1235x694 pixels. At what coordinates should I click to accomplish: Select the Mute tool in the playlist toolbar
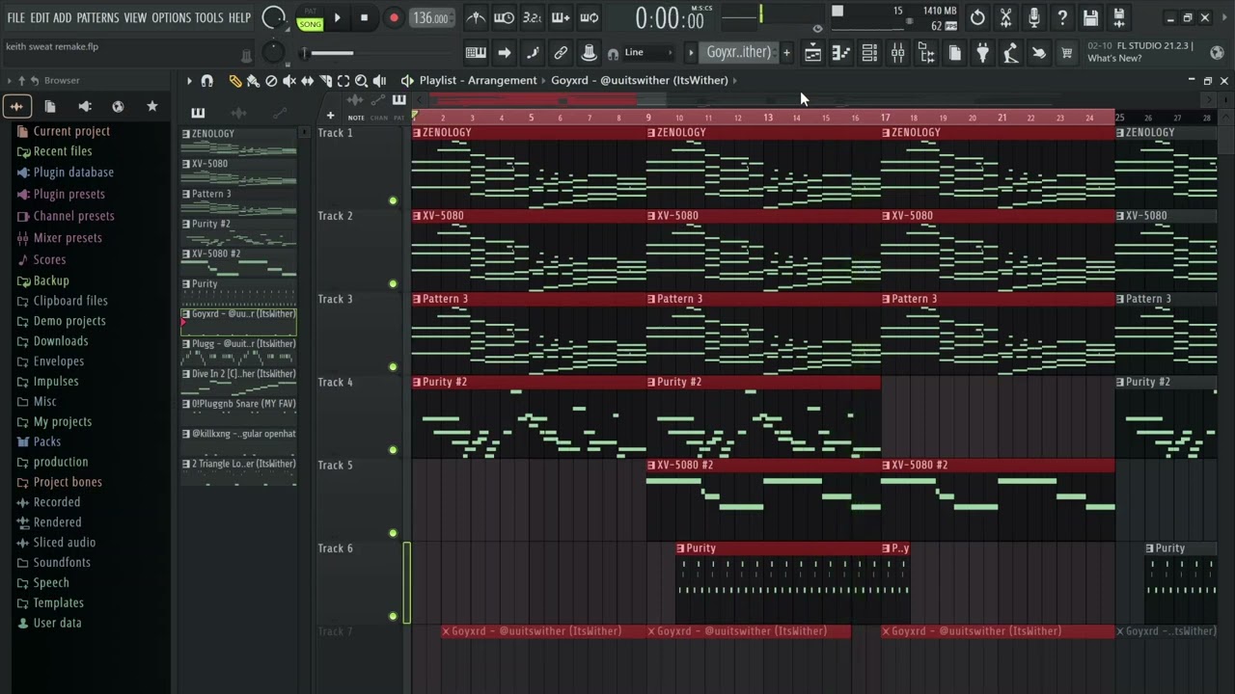(x=289, y=81)
